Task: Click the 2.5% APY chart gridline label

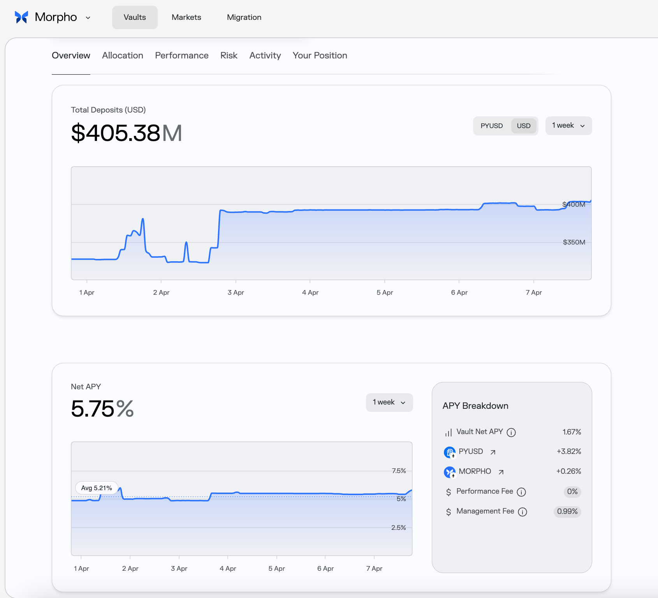Action: tap(398, 528)
